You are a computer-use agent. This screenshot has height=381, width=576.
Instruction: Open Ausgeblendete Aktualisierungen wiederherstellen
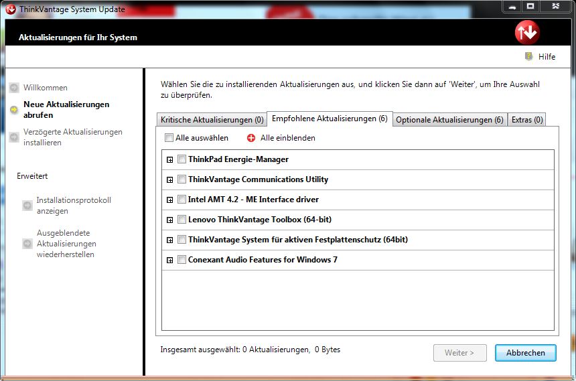point(66,244)
